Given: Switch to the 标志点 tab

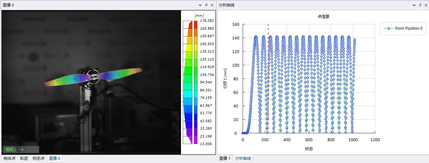Looking at the screenshot, I should [39, 158].
